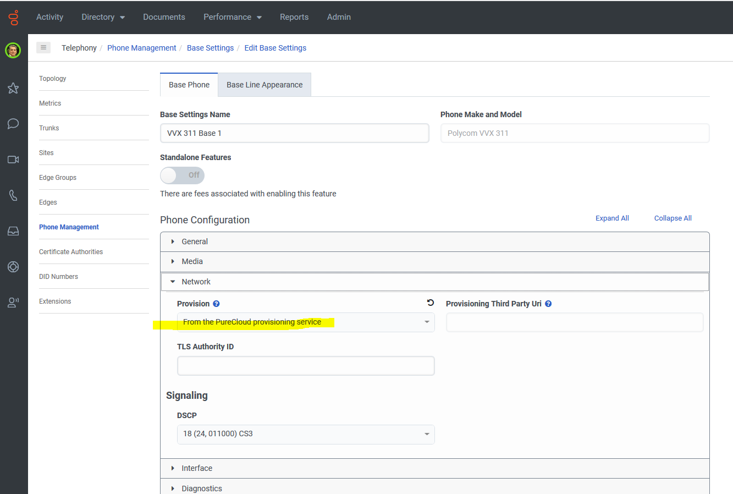The image size is (733, 494).
Task: Open the phone panel from the sidebar
Action: pos(13,195)
